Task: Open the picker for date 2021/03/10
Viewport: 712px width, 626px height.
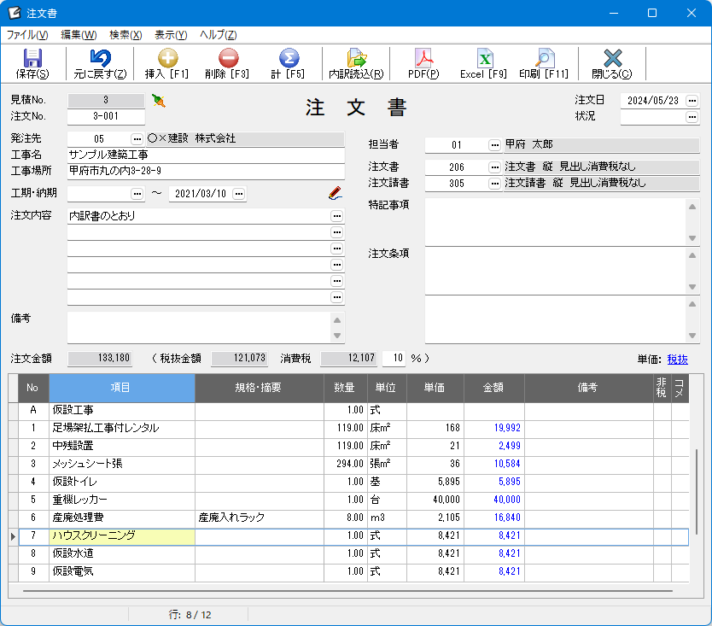Action: coord(239,194)
